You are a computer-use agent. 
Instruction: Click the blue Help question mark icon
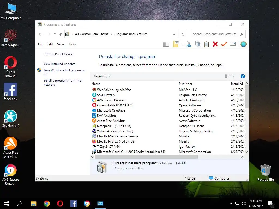242,76
